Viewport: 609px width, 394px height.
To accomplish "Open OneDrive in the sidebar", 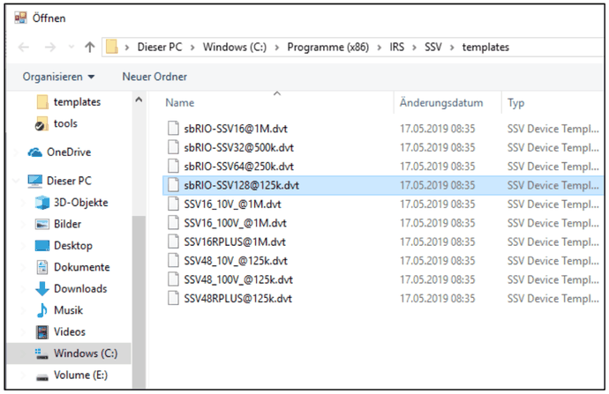I will click(x=69, y=152).
